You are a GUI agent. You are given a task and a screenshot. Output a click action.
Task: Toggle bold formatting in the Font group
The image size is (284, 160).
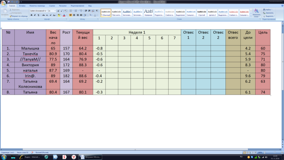31,15
